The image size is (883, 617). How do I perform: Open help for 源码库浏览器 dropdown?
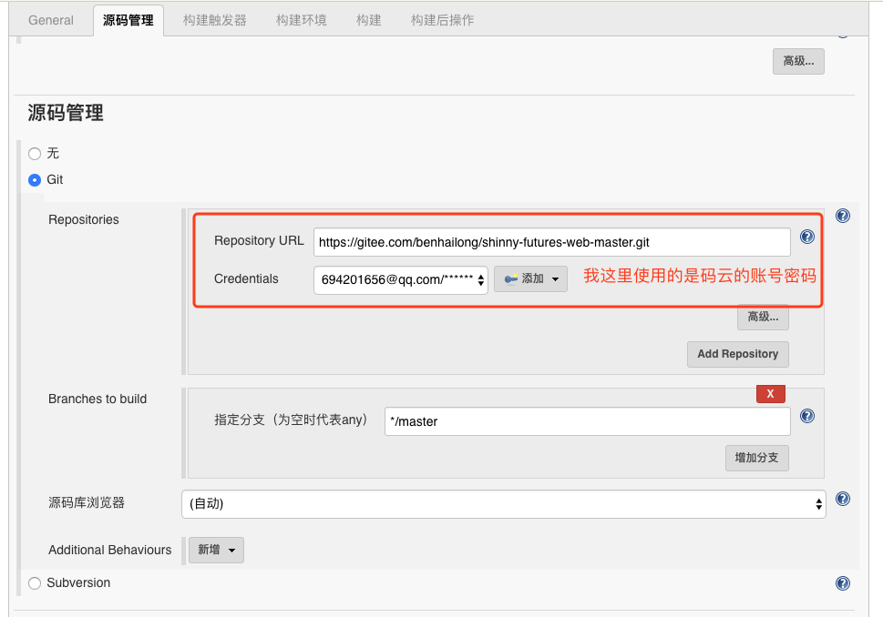[843, 499]
